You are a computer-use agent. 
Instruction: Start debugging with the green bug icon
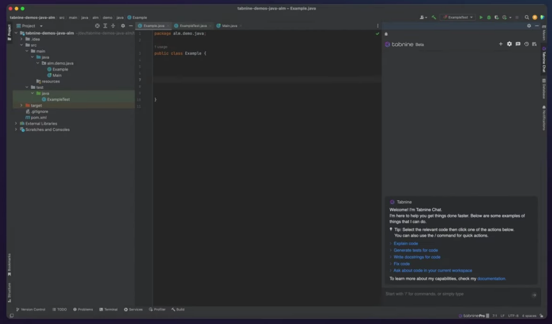point(489,17)
